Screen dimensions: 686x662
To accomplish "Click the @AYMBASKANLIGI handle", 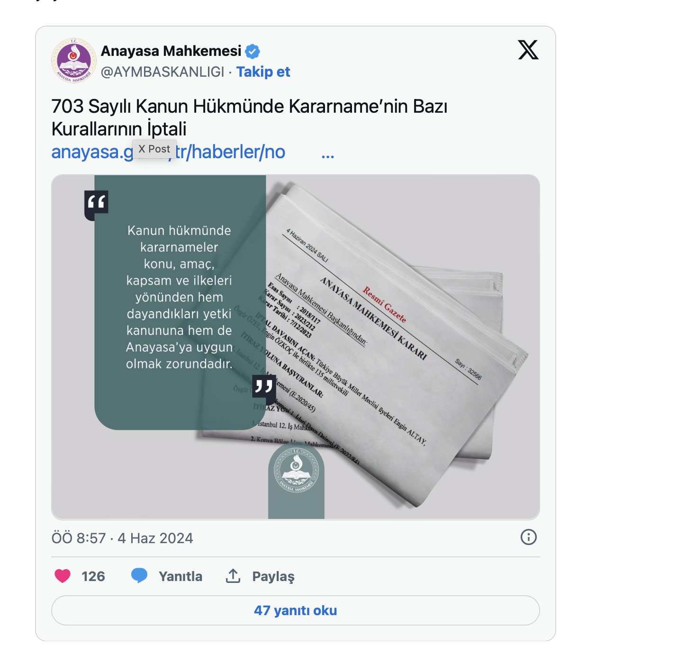I will click(x=162, y=72).
